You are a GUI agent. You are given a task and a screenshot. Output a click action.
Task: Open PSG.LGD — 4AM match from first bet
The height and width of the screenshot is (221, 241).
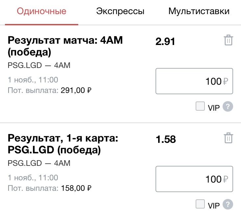[x=39, y=65]
